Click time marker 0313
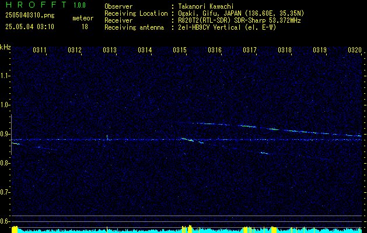The image size is (367, 233). click(110, 50)
